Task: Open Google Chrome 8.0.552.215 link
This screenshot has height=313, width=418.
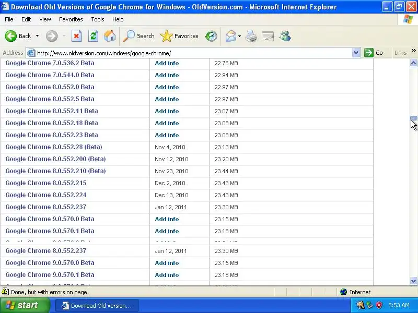Action: click(x=46, y=183)
